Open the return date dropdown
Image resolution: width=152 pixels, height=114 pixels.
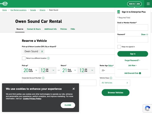coord(69,70)
